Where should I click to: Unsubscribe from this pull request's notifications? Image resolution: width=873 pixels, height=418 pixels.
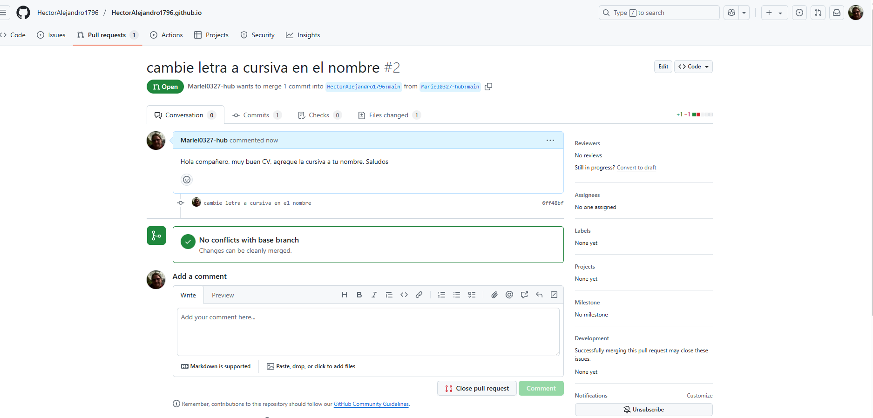click(643, 410)
